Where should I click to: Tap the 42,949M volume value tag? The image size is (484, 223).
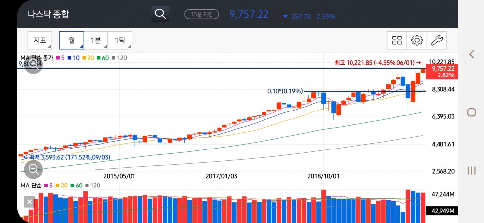(441, 211)
